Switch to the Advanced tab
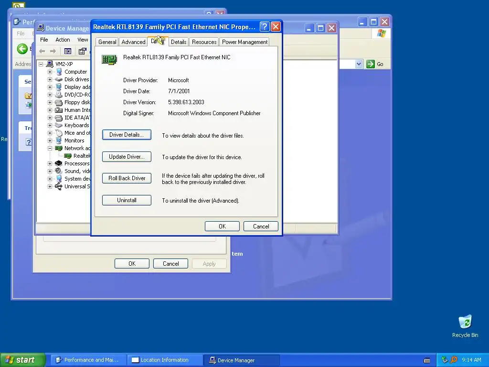Image resolution: width=489 pixels, height=367 pixels. coord(133,42)
